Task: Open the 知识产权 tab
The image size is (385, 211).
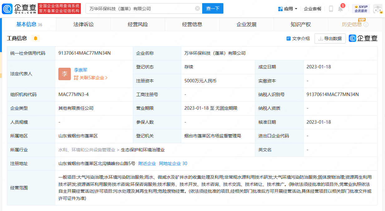Action: (301, 24)
